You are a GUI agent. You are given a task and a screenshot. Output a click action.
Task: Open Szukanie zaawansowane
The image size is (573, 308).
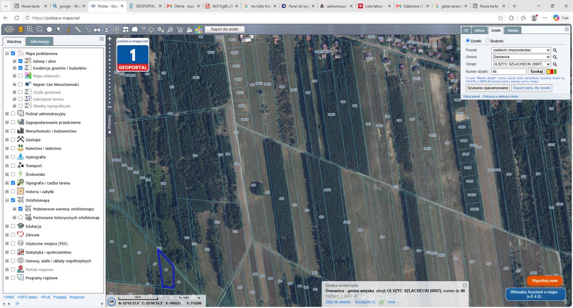(487, 88)
